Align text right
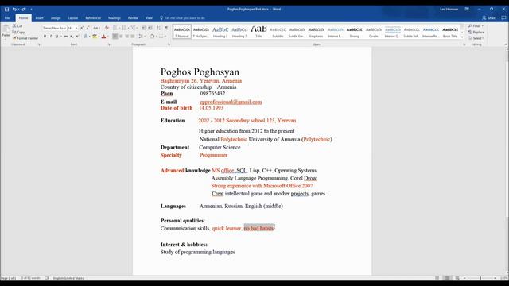Viewport: 509px width, 286px height. (x=127, y=37)
